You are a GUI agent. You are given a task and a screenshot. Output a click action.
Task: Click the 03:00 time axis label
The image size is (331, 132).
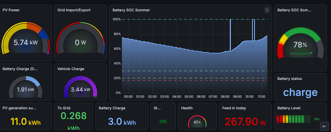point(165,97)
